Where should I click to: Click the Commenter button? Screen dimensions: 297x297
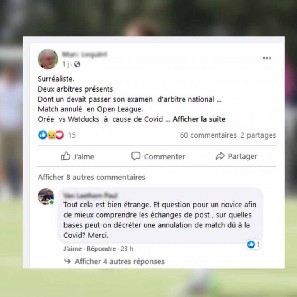click(158, 157)
